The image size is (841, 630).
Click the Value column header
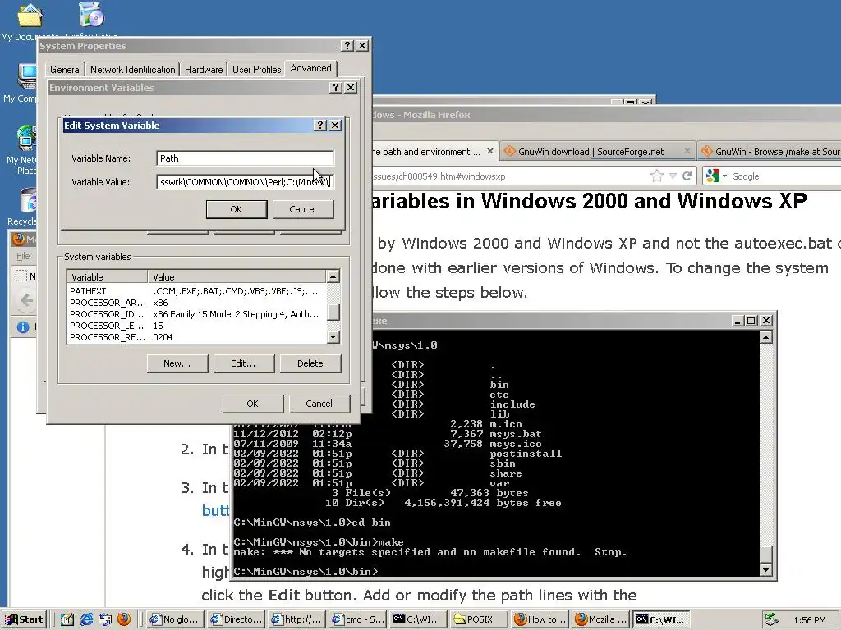point(237,277)
